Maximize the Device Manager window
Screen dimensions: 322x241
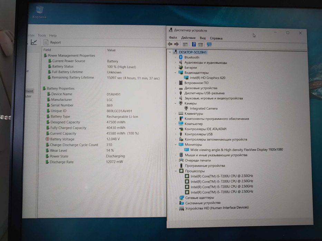288,33
